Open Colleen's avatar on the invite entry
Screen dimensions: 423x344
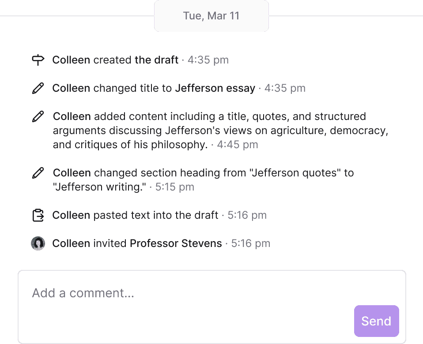[x=38, y=243]
